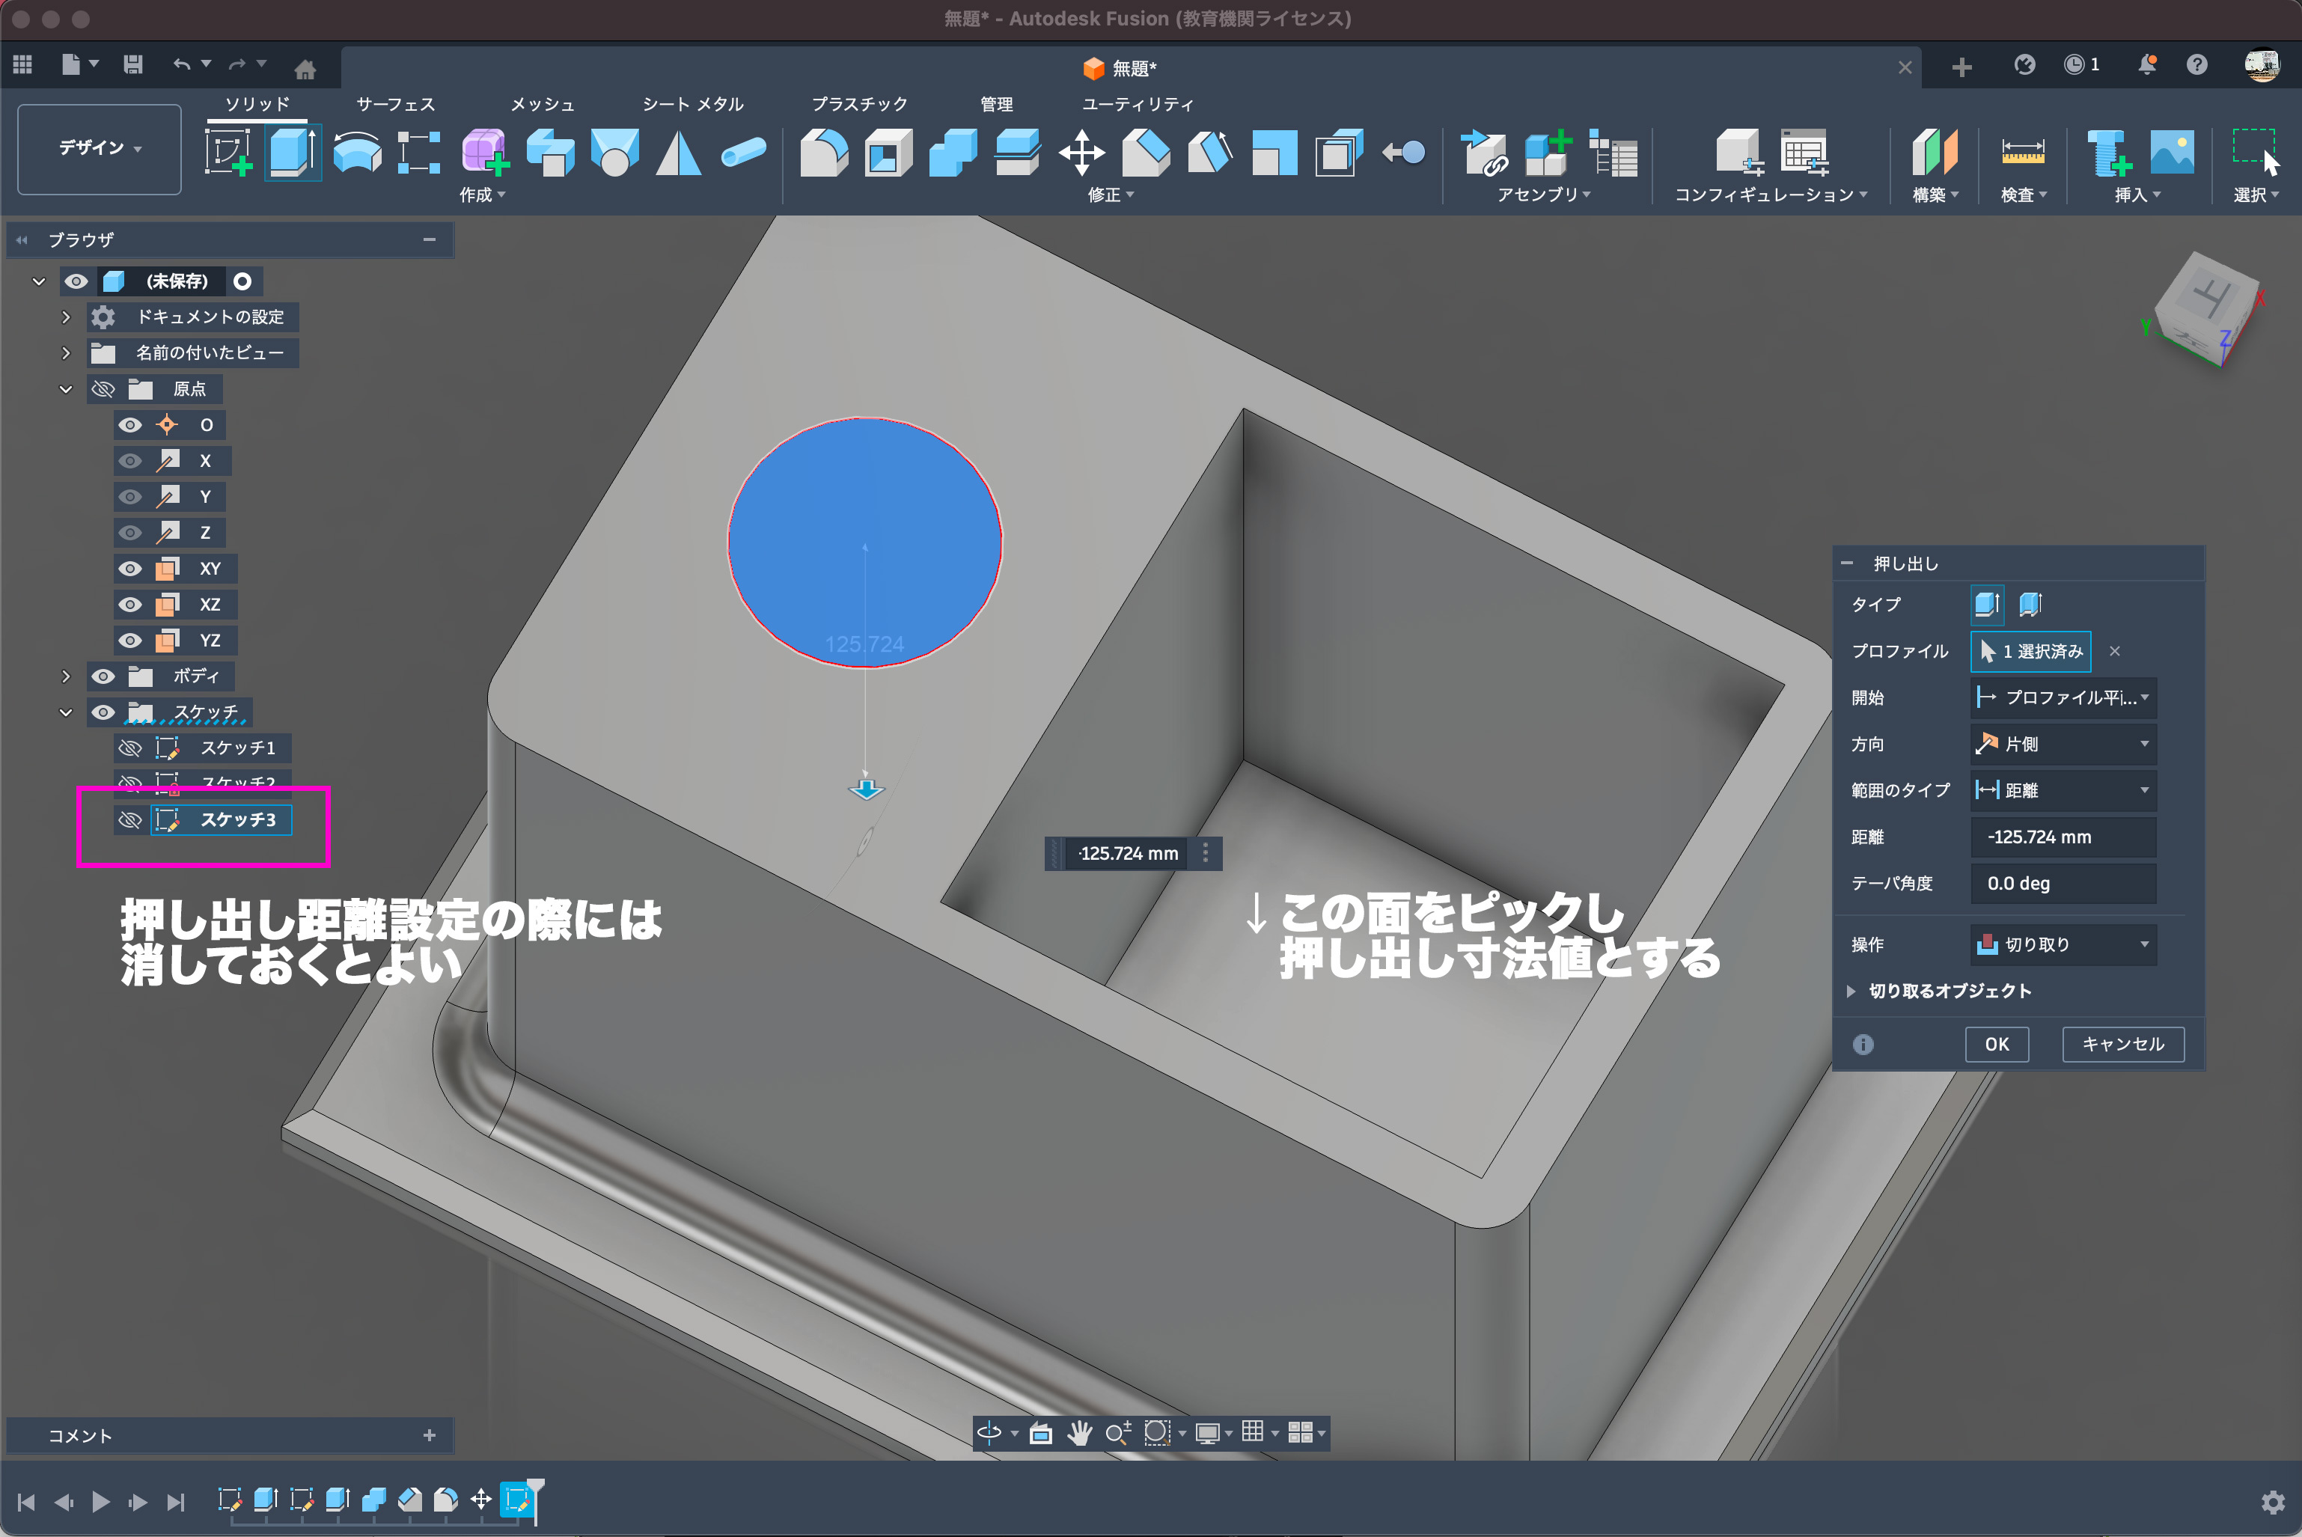Select the Fillet tool in Modify
The image size is (2302, 1537).
(823, 153)
